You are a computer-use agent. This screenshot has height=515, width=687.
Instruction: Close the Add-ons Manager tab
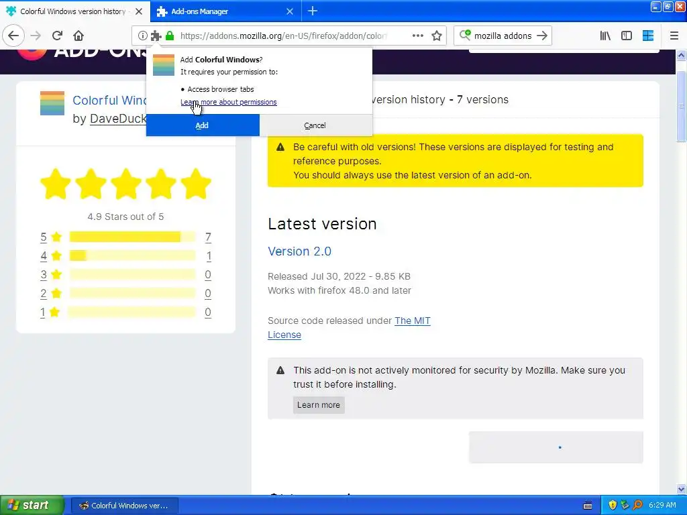point(290,11)
